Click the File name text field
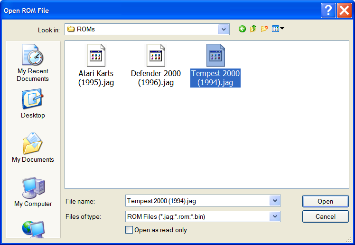The width and height of the screenshot is (355, 245). coord(197,201)
